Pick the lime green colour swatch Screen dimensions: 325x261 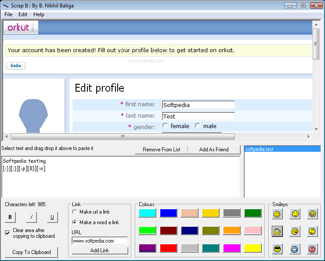[148, 231]
